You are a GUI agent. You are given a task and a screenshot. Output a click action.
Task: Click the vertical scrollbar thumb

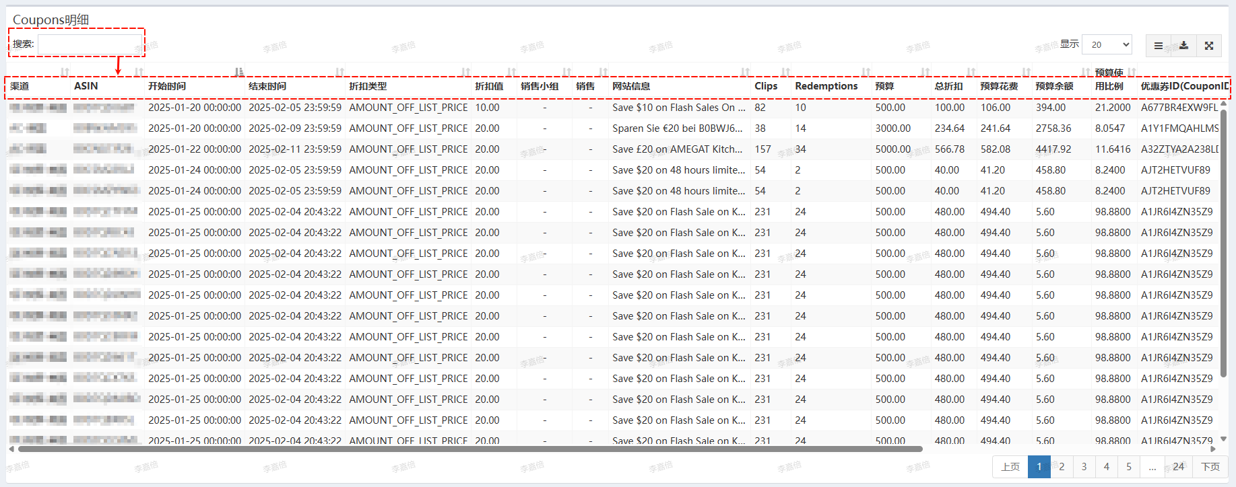pyautogui.click(x=1224, y=242)
